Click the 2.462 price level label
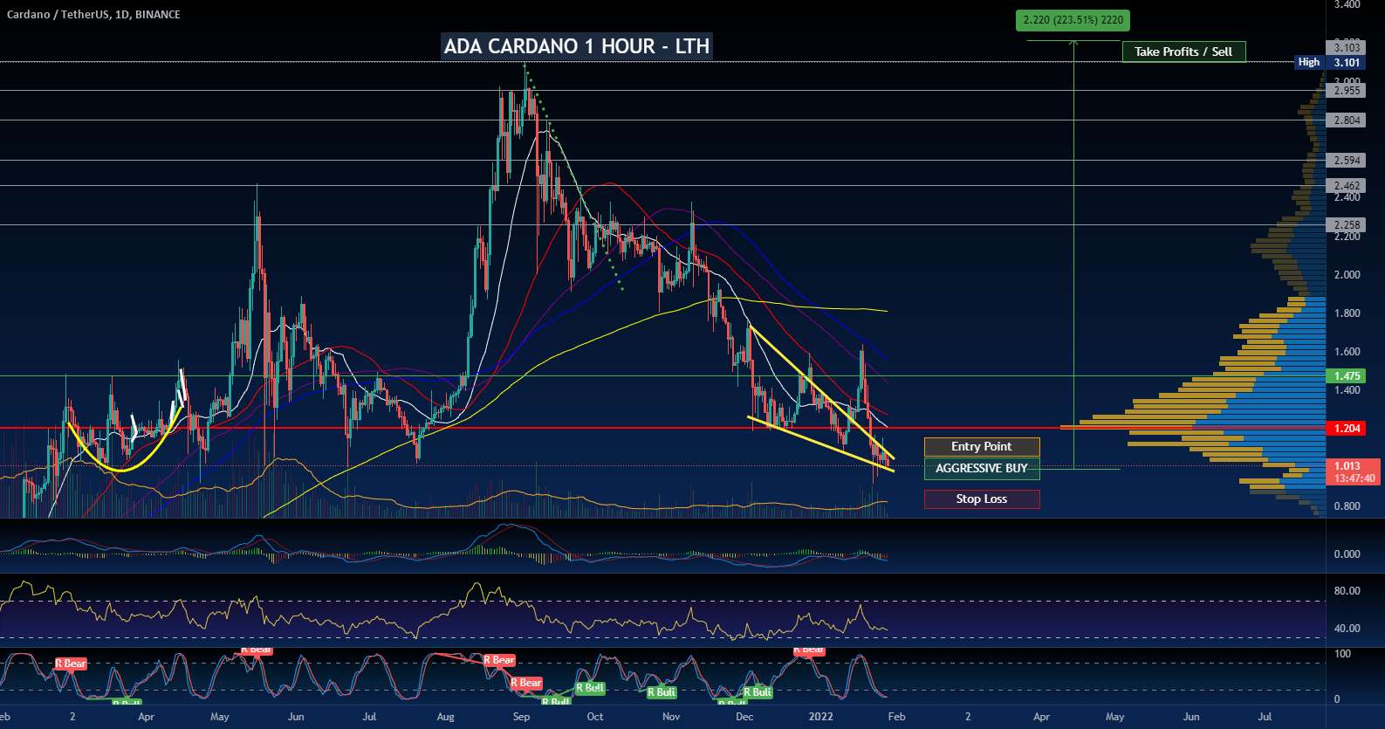Viewport: 1385px width, 729px height. [x=1347, y=186]
